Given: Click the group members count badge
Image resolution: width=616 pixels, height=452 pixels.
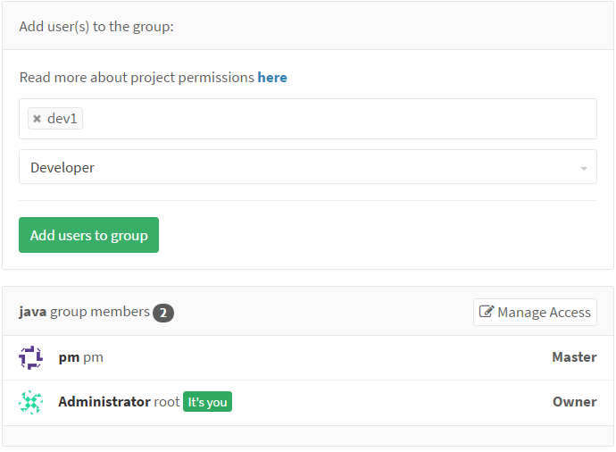Looking at the screenshot, I should [162, 313].
